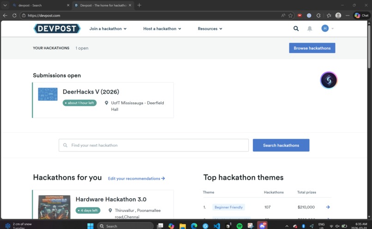Open the weather widget showing 2 cm of snow
Viewport: 372px width, 229px height.
[x=19, y=226]
